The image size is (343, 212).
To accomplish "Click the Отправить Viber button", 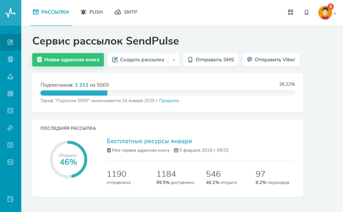I will [x=271, y=60].
